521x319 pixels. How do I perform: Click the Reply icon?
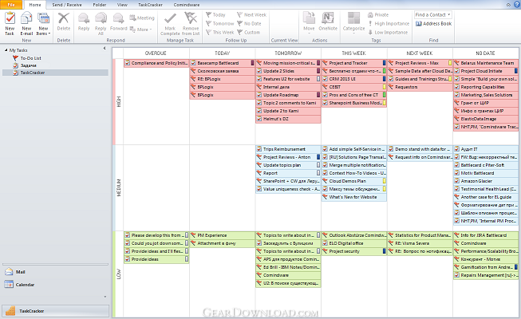point(84,18)
